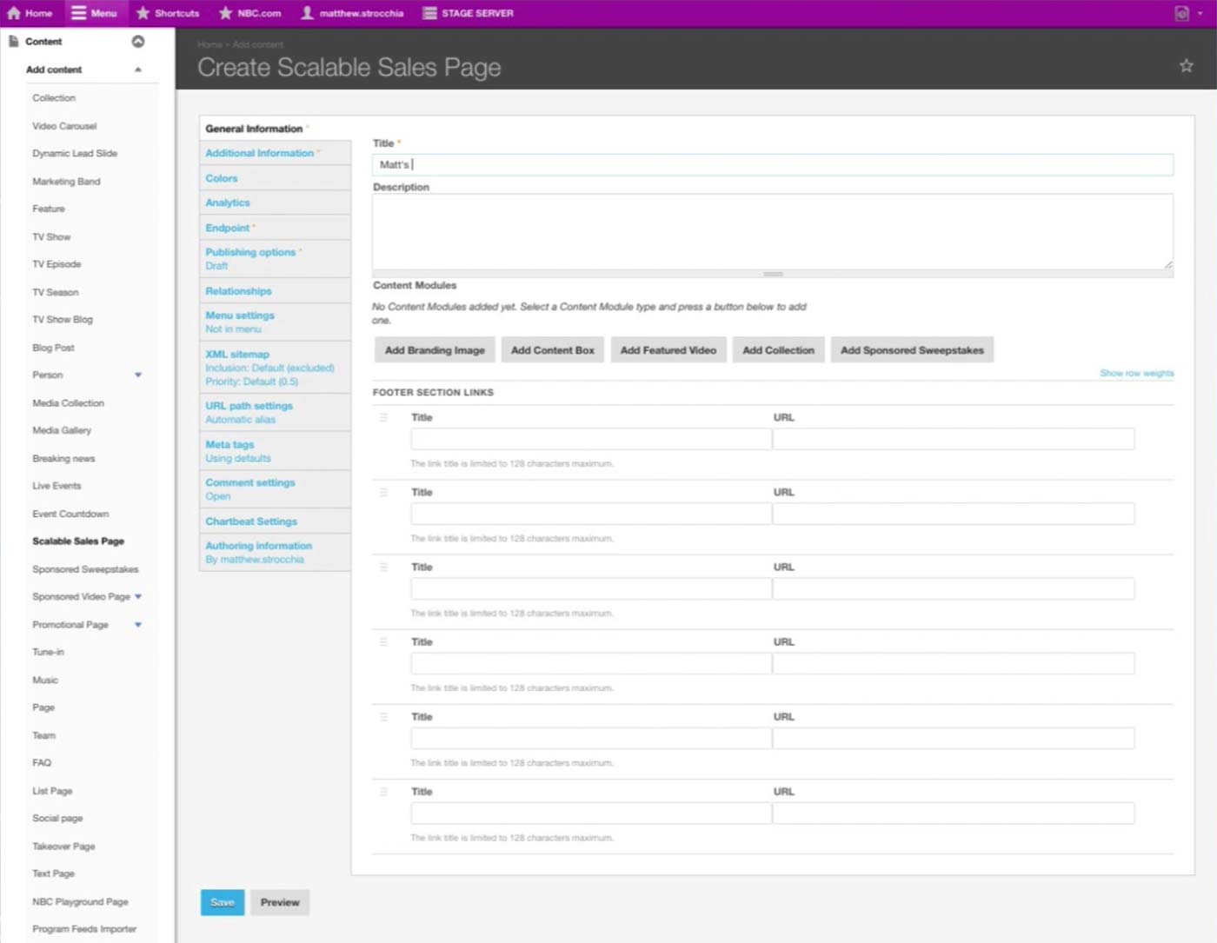Click the Save button
The width and height of the screenshot is (1217, 943).
[x=222, y=902]
